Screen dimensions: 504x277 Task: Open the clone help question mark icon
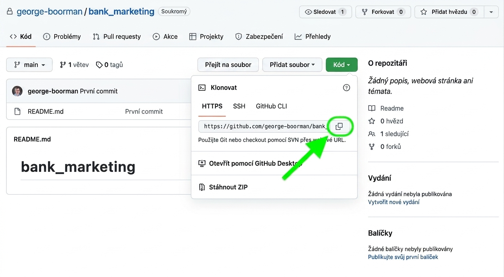click(x=347, y=88)
